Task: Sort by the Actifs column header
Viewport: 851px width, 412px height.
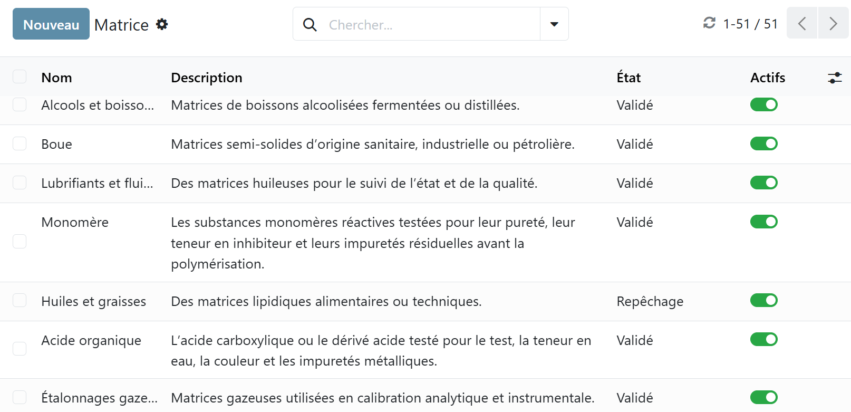Action: click(x=767, y=78)
